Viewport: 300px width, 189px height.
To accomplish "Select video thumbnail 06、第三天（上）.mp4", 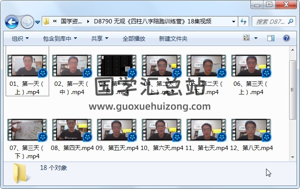I will click(251, 66).
